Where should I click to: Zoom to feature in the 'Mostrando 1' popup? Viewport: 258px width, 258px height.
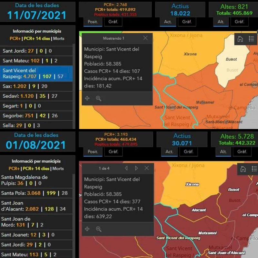tap(99, 99)
